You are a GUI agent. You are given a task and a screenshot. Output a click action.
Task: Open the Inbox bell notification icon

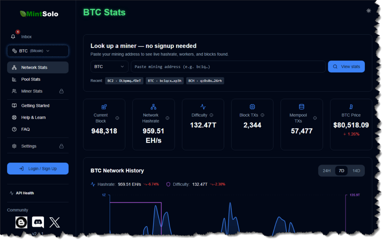pyautogui.click(x=13, y=37)
